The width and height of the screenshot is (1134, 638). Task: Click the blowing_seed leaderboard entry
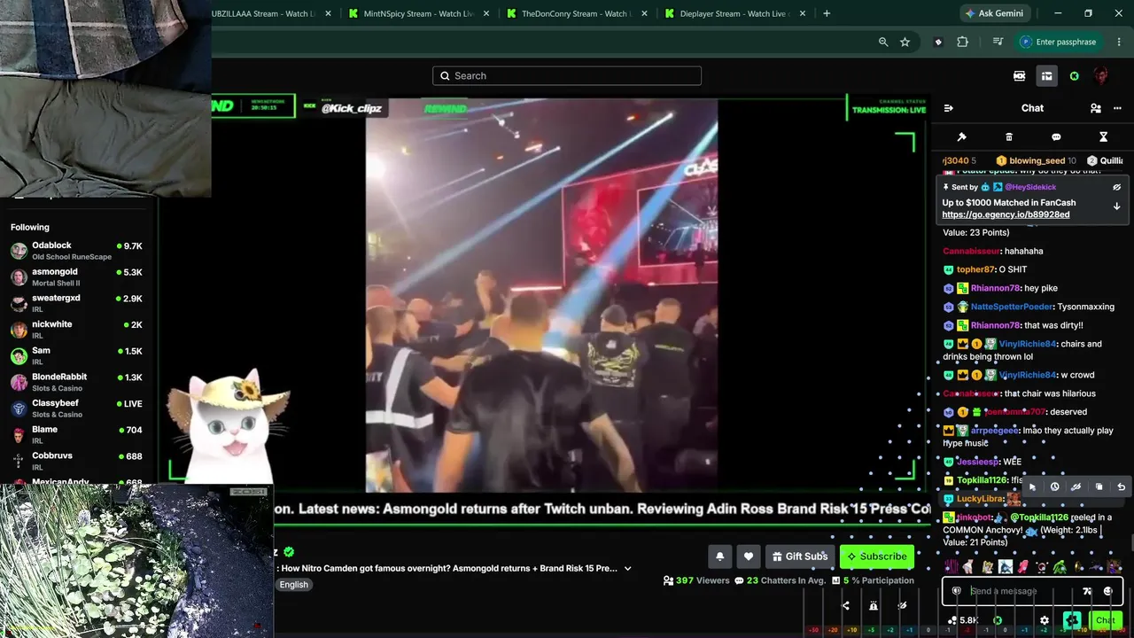click(1036, 161)
